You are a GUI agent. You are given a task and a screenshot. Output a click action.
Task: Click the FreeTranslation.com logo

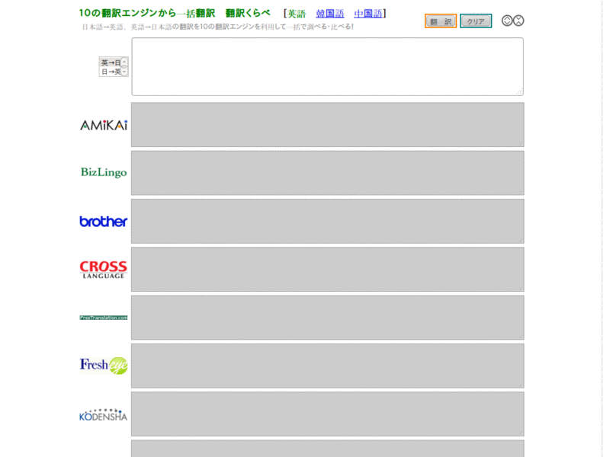[104, 318]
